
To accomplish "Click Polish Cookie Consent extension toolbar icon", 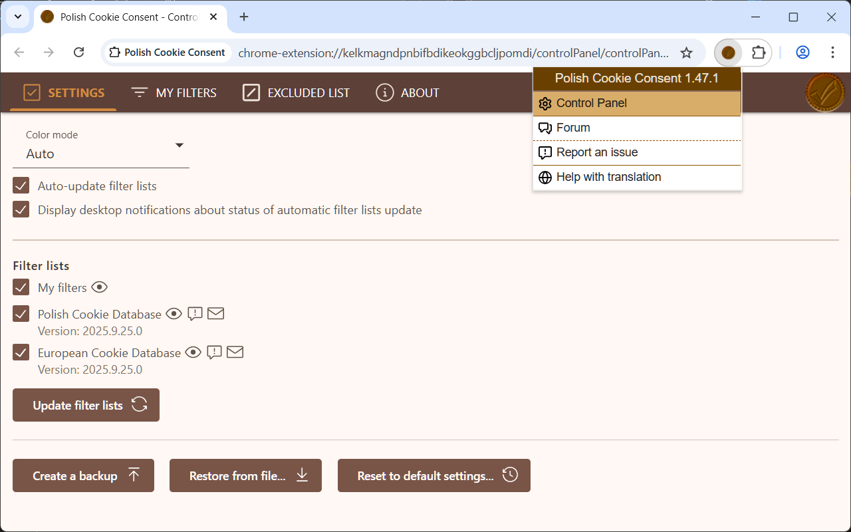I will [x=729, y=53].
